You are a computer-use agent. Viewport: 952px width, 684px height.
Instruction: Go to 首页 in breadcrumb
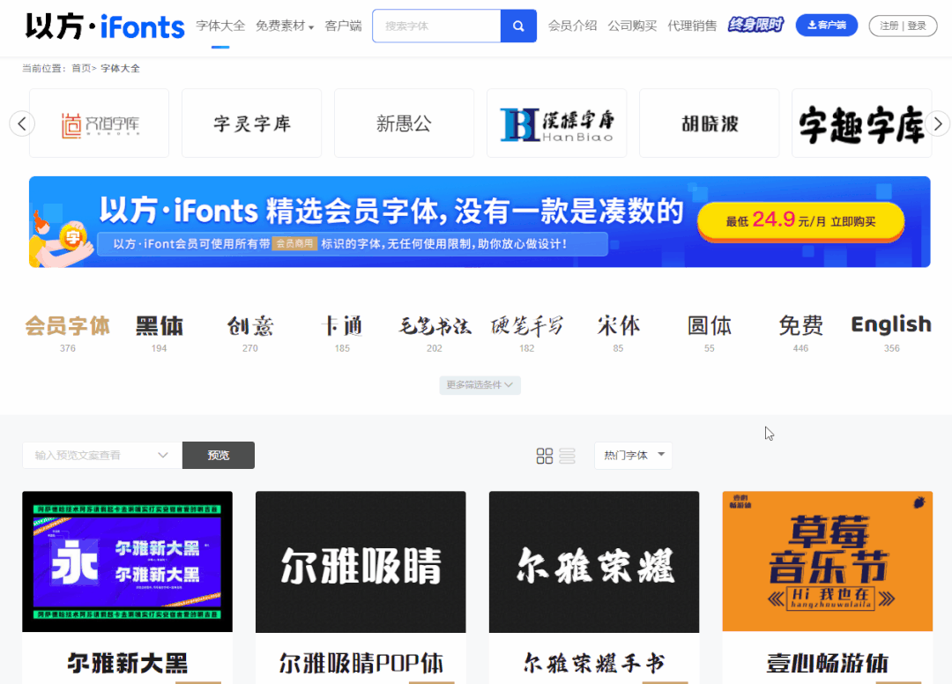[x=81, y=69]
